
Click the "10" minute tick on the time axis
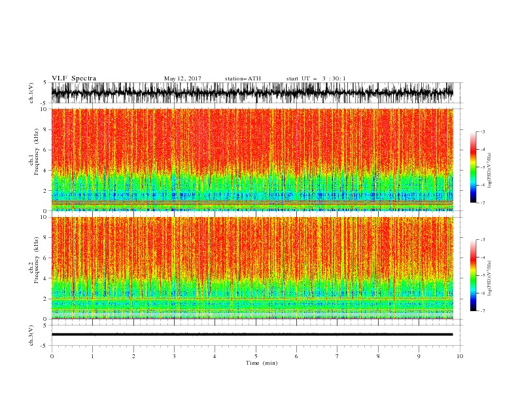[460, 356]
